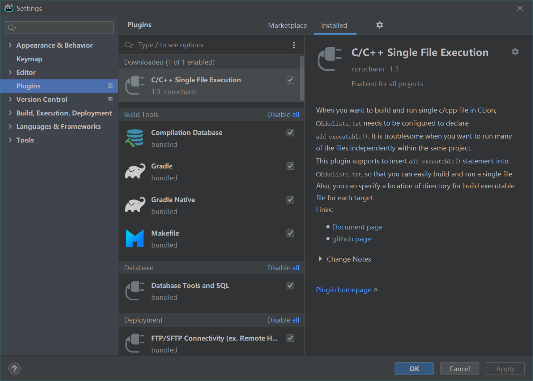Image resolution: width=533 pixels, height=381 pixels.
Task: Disable the Gradle Native plugin checkbox
Action: click(x=290, y=200)
